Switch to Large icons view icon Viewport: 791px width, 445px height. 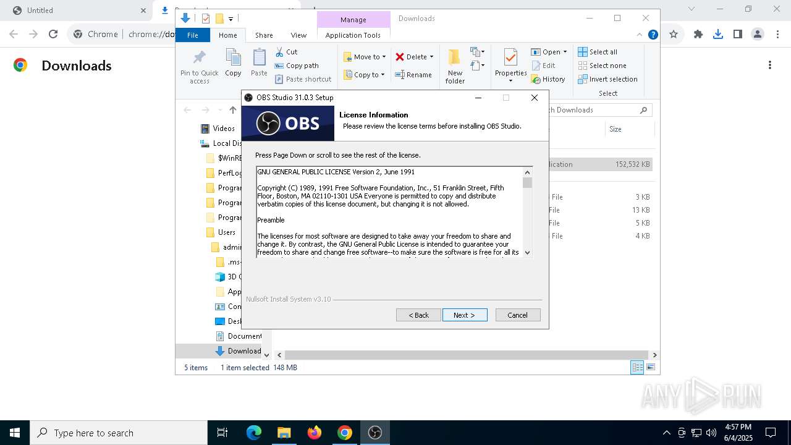pos(650,368)
